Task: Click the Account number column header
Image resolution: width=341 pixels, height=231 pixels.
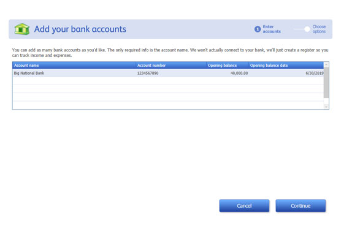Action: coord(171,65)
